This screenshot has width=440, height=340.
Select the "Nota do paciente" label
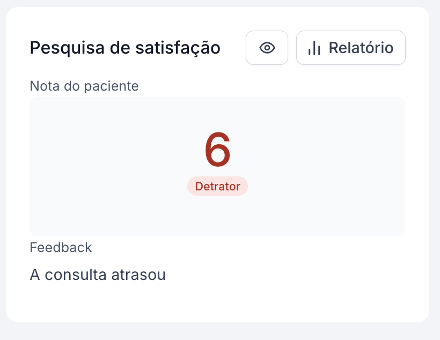point(84,86)
